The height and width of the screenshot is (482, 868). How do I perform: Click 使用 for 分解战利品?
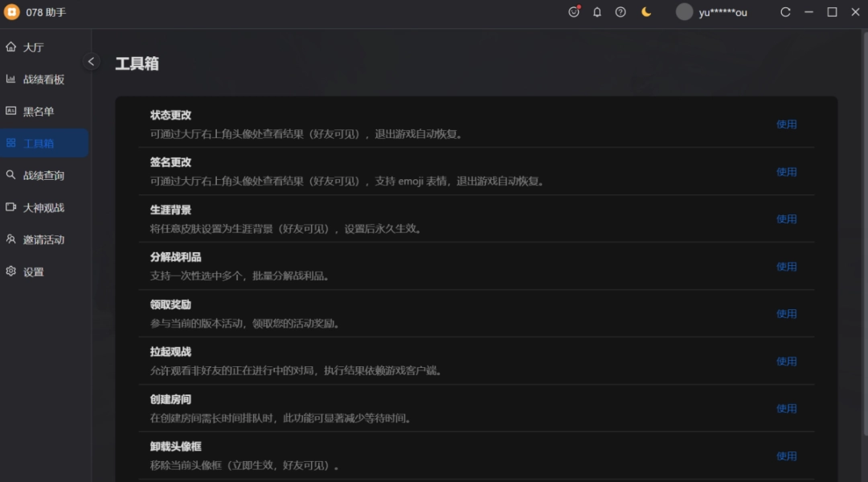(786, 267)
